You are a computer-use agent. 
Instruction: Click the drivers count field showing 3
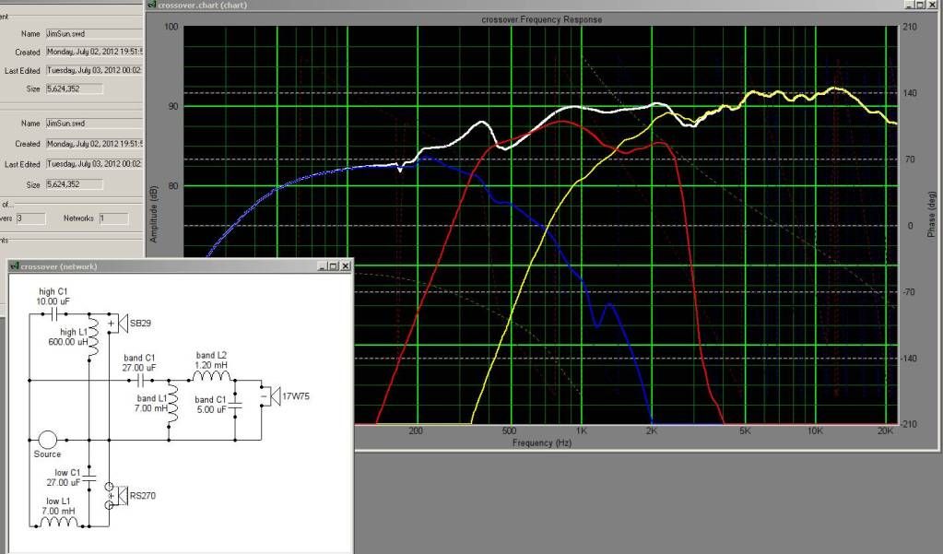[x=30, y=218]
